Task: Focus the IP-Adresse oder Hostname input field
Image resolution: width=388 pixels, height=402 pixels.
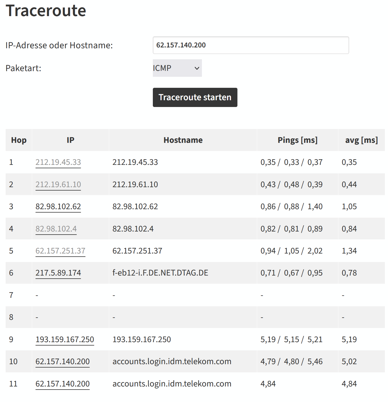Action: pyautogui.click(x=251, y=45)
